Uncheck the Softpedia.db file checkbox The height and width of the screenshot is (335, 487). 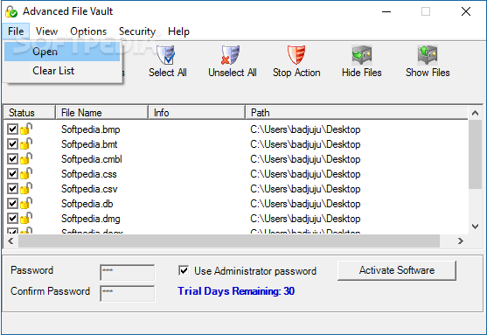click(x=12, y=204)
